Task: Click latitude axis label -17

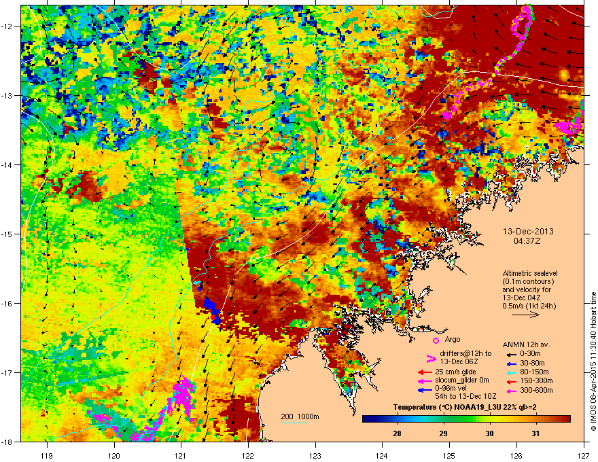Action: point(7,373)
